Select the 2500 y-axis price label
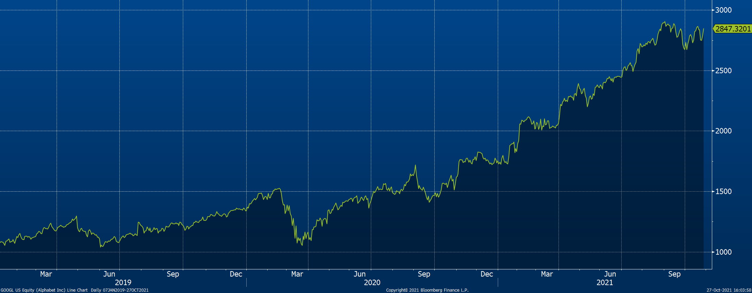This screenshot has width=752, height=293. (724, 71)
